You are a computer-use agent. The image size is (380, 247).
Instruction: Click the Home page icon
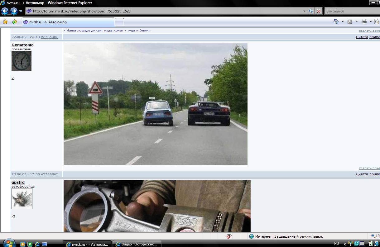tap(336, 22)
